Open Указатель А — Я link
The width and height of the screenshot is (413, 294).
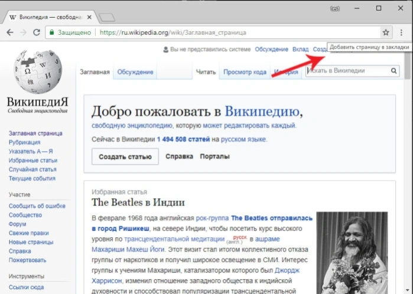click(31, 151)
